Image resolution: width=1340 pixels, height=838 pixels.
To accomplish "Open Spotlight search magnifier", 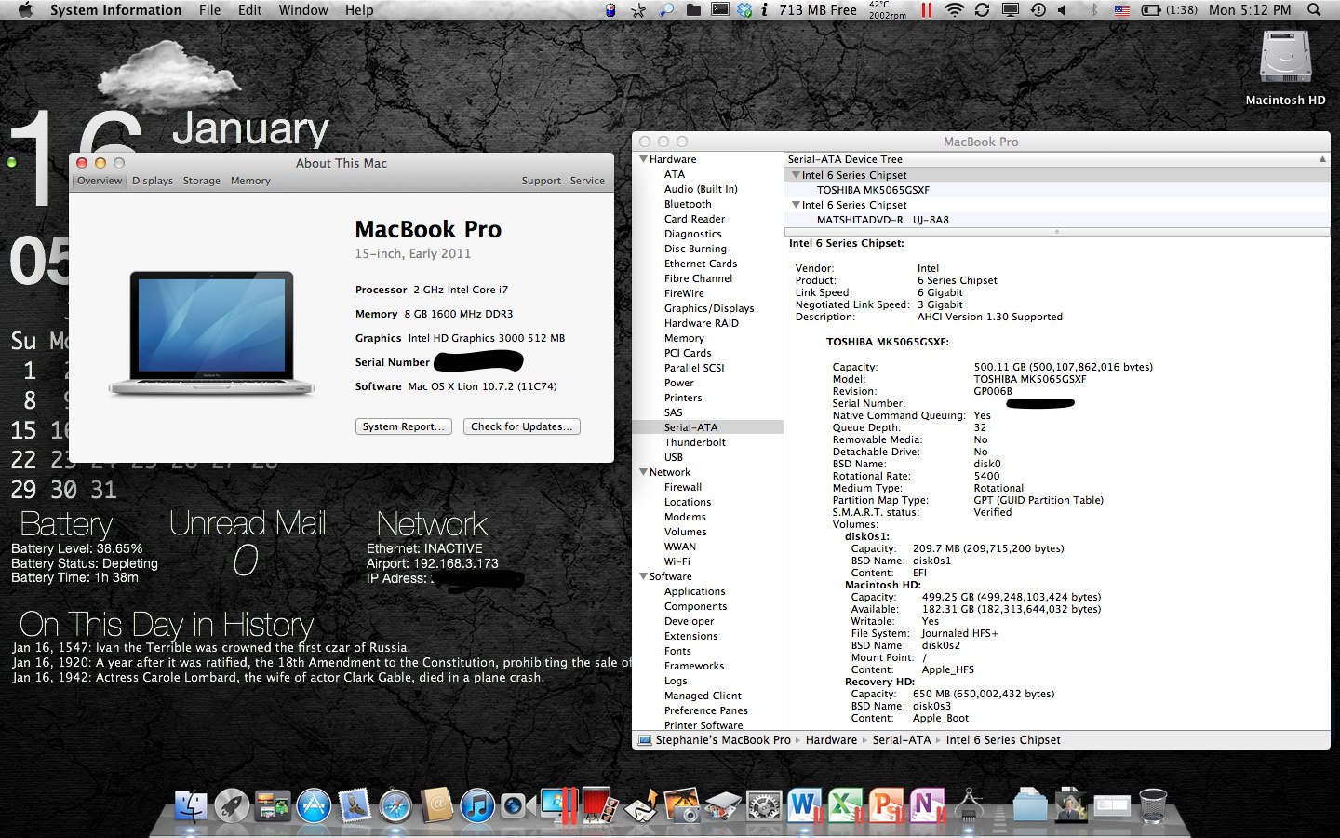I will (1314, 10).
